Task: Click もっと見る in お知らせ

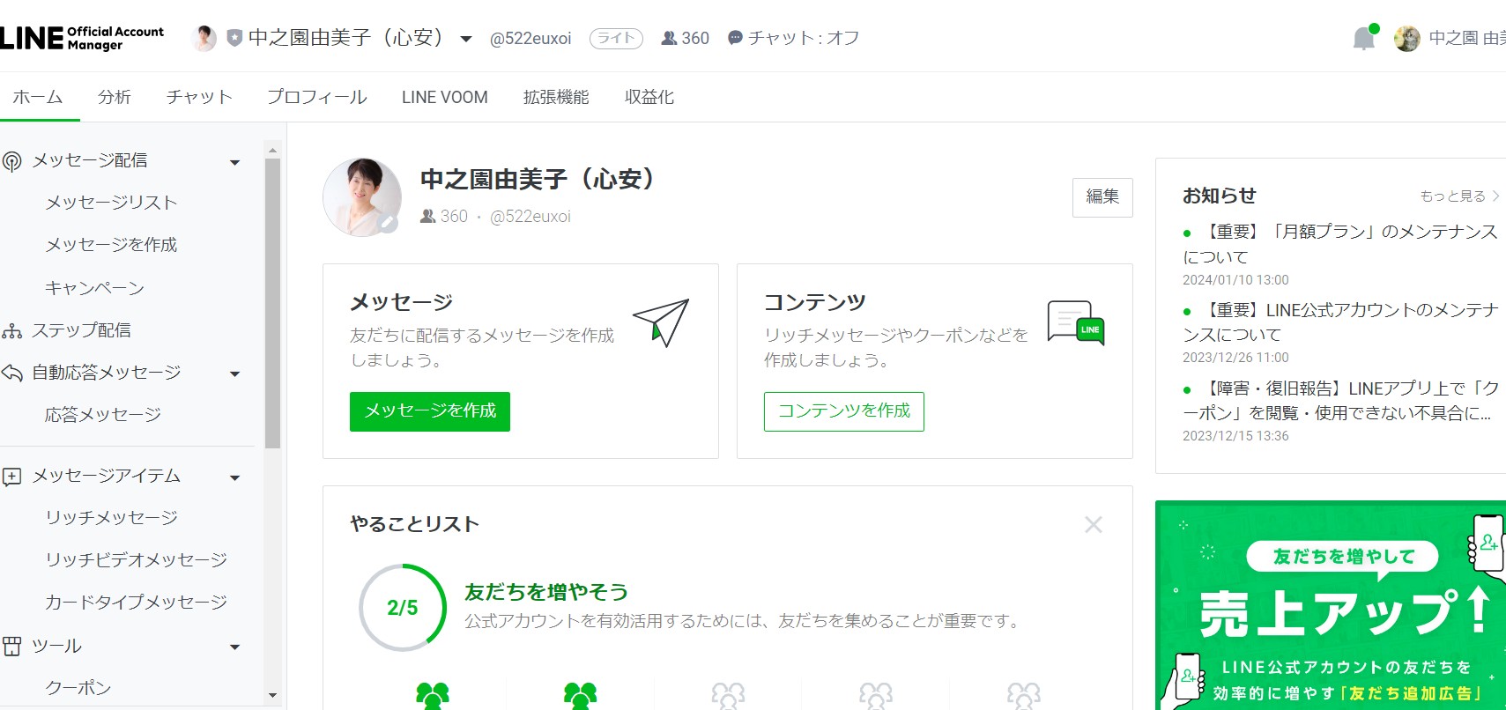Action: tap(1459, 196)
